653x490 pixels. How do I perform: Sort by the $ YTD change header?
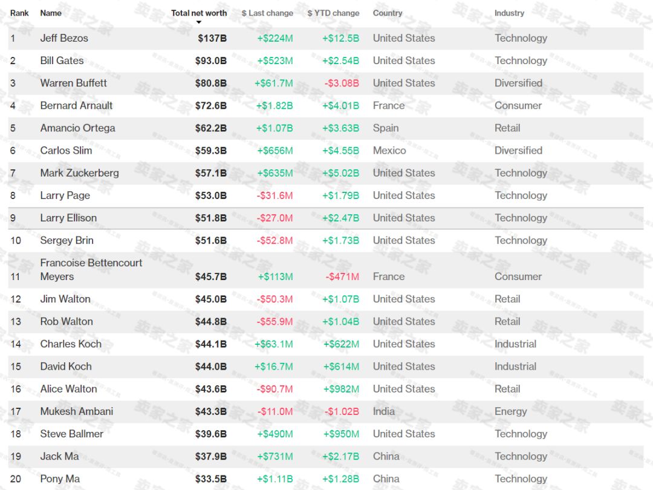click(x=333, y=13)
